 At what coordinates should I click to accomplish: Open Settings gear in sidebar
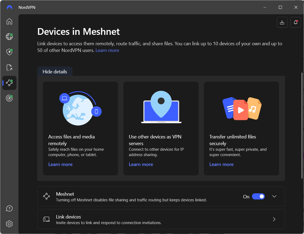click(x=9, y=224)
